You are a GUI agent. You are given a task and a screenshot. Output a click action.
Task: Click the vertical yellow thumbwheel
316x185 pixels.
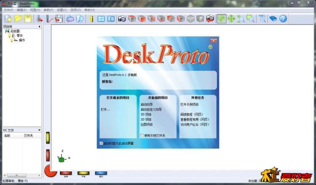(48, 138)
